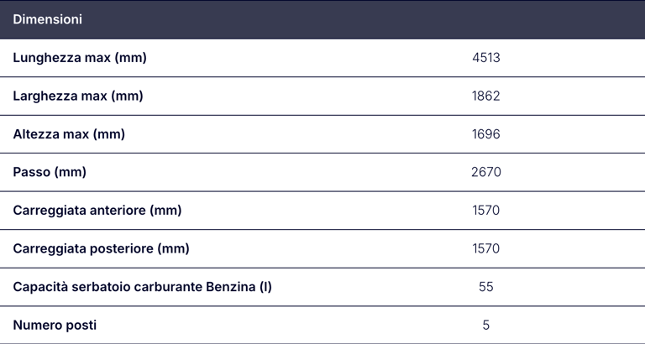
Task: Select the Carreggiata posteriore (mm) label
Action: coord(101,248)
